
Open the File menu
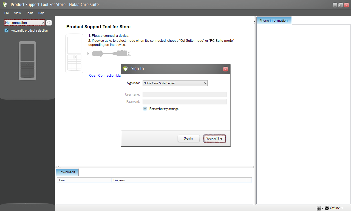coord(7,13)
